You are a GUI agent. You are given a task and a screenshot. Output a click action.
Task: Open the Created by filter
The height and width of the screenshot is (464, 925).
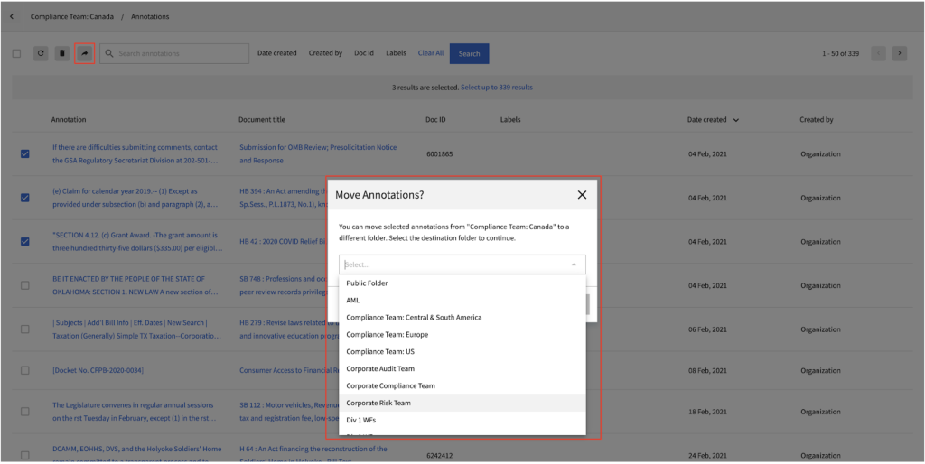point(325,53)
